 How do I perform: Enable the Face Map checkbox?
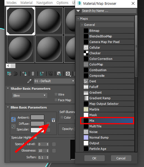coord(56,100)
